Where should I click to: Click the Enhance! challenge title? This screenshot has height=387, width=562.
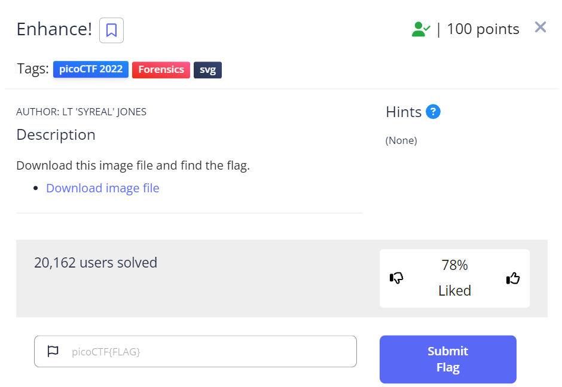pyautogui.click(x=54, y=29)
